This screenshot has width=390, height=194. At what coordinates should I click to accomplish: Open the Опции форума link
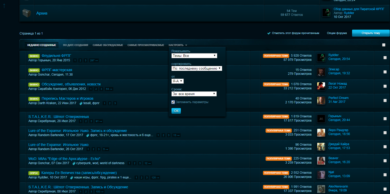tap(337, 33)
